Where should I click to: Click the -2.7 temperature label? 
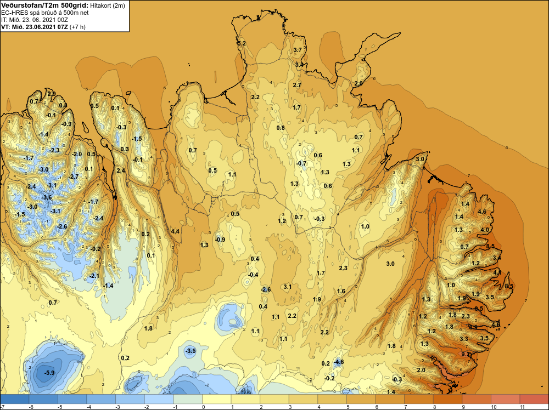click(x=74, y=176)
